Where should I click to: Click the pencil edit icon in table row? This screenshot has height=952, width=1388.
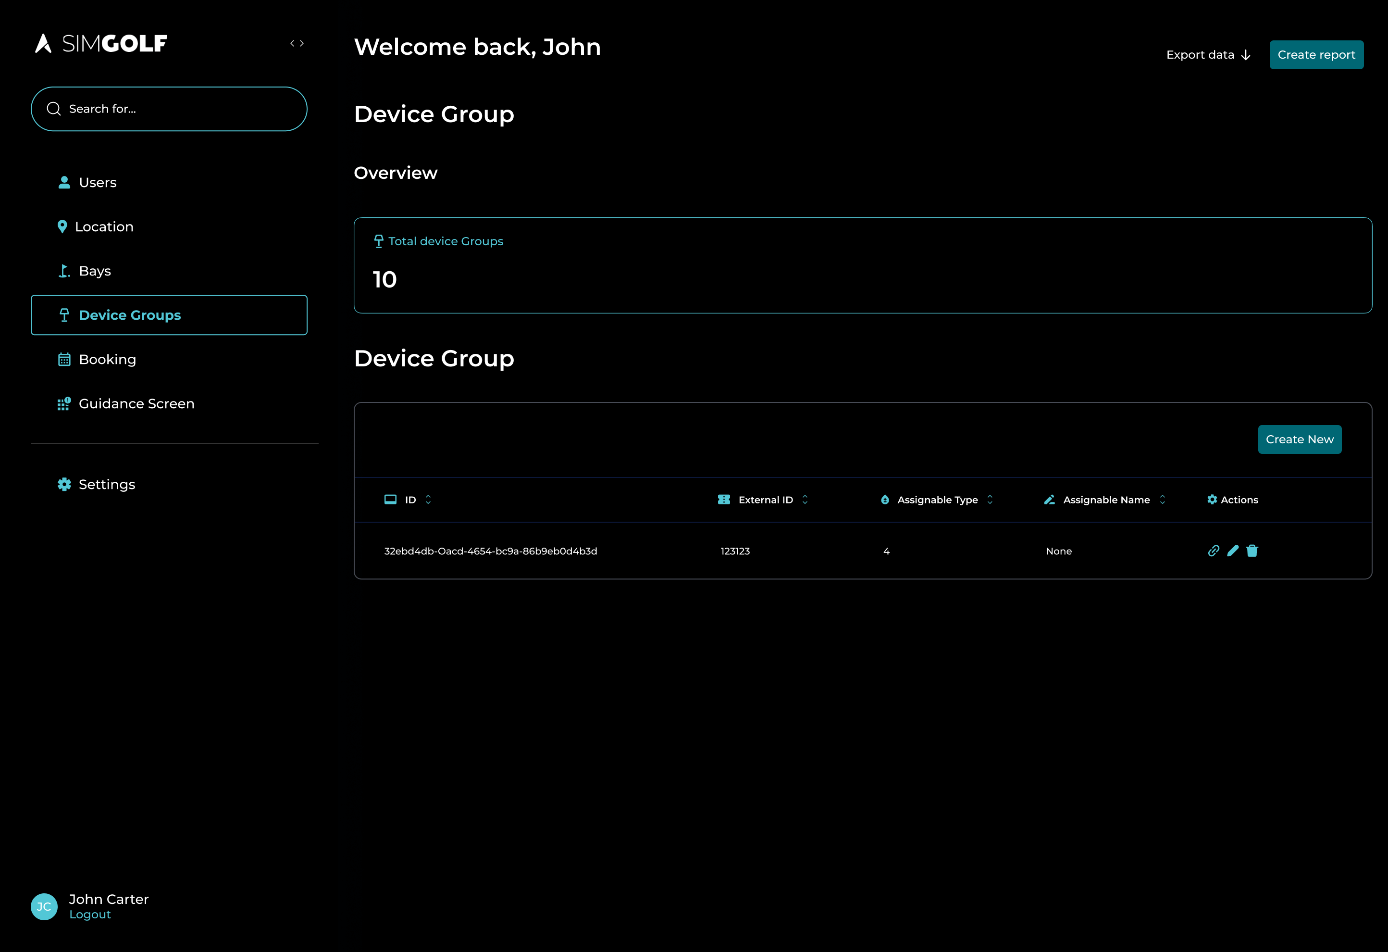1233,551
